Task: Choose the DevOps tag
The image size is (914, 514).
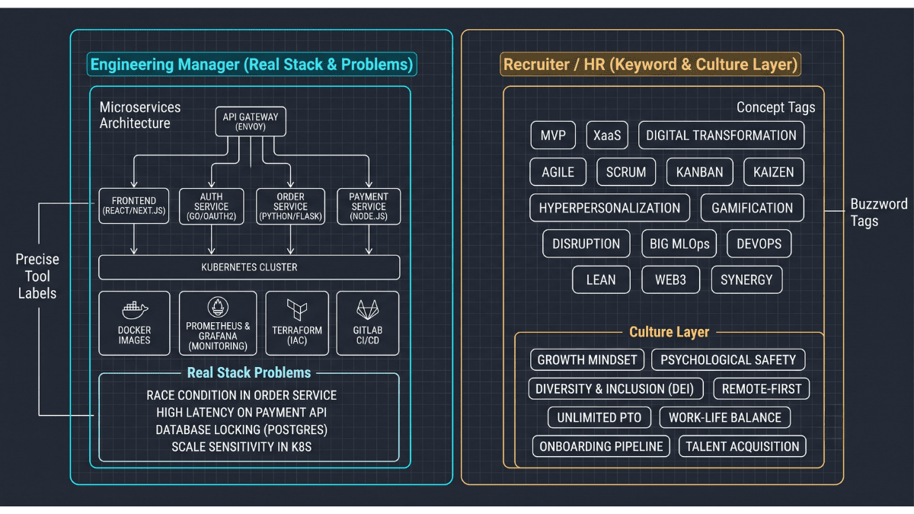Action: pos(759,244)
